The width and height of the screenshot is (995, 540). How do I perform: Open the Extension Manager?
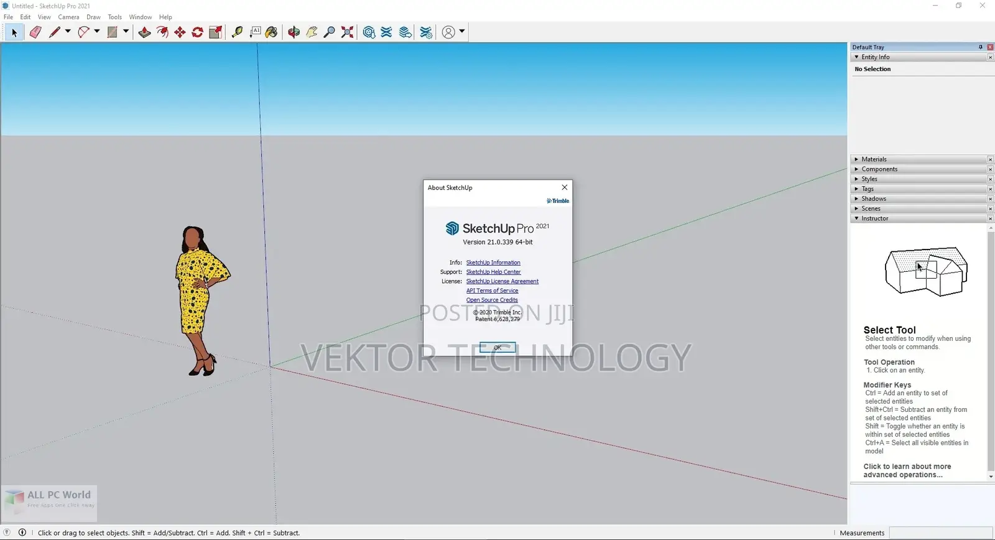point(426,32)
